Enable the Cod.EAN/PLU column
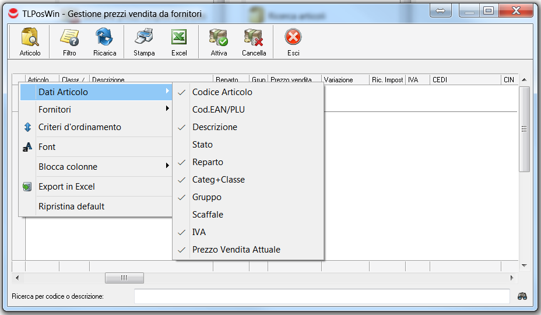The width and height of the screenshot is (541, 315). coord(248,110)
